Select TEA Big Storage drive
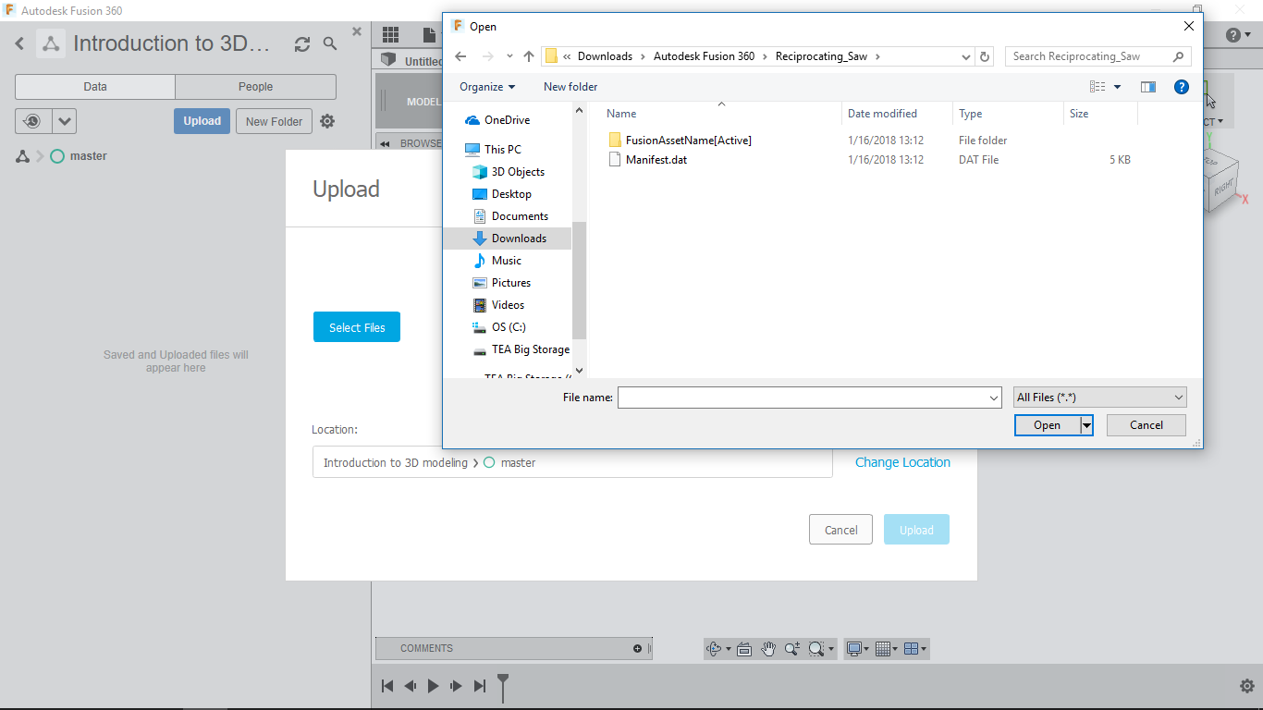Viewport: 1263px width, 710px height. click(522, 349)
